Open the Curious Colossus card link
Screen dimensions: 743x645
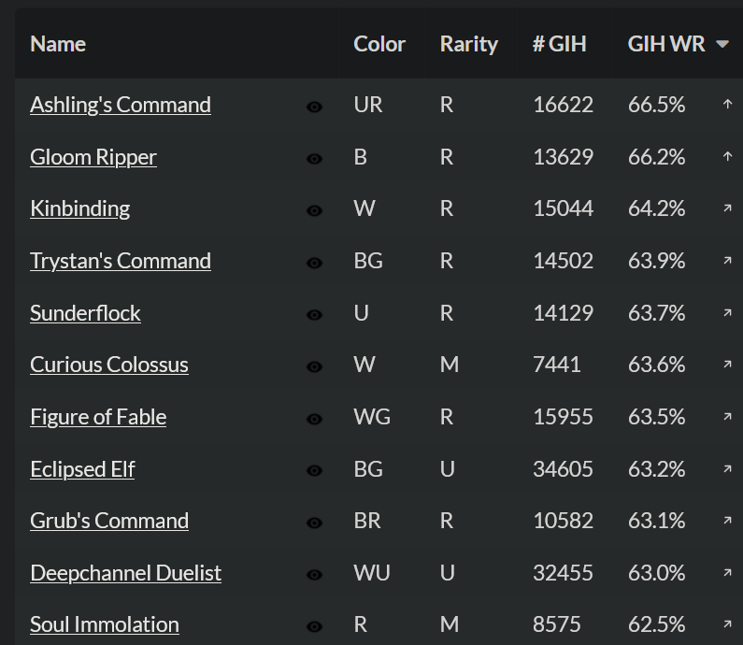pos(109,365)
